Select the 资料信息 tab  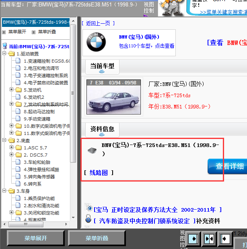point(102,130)
